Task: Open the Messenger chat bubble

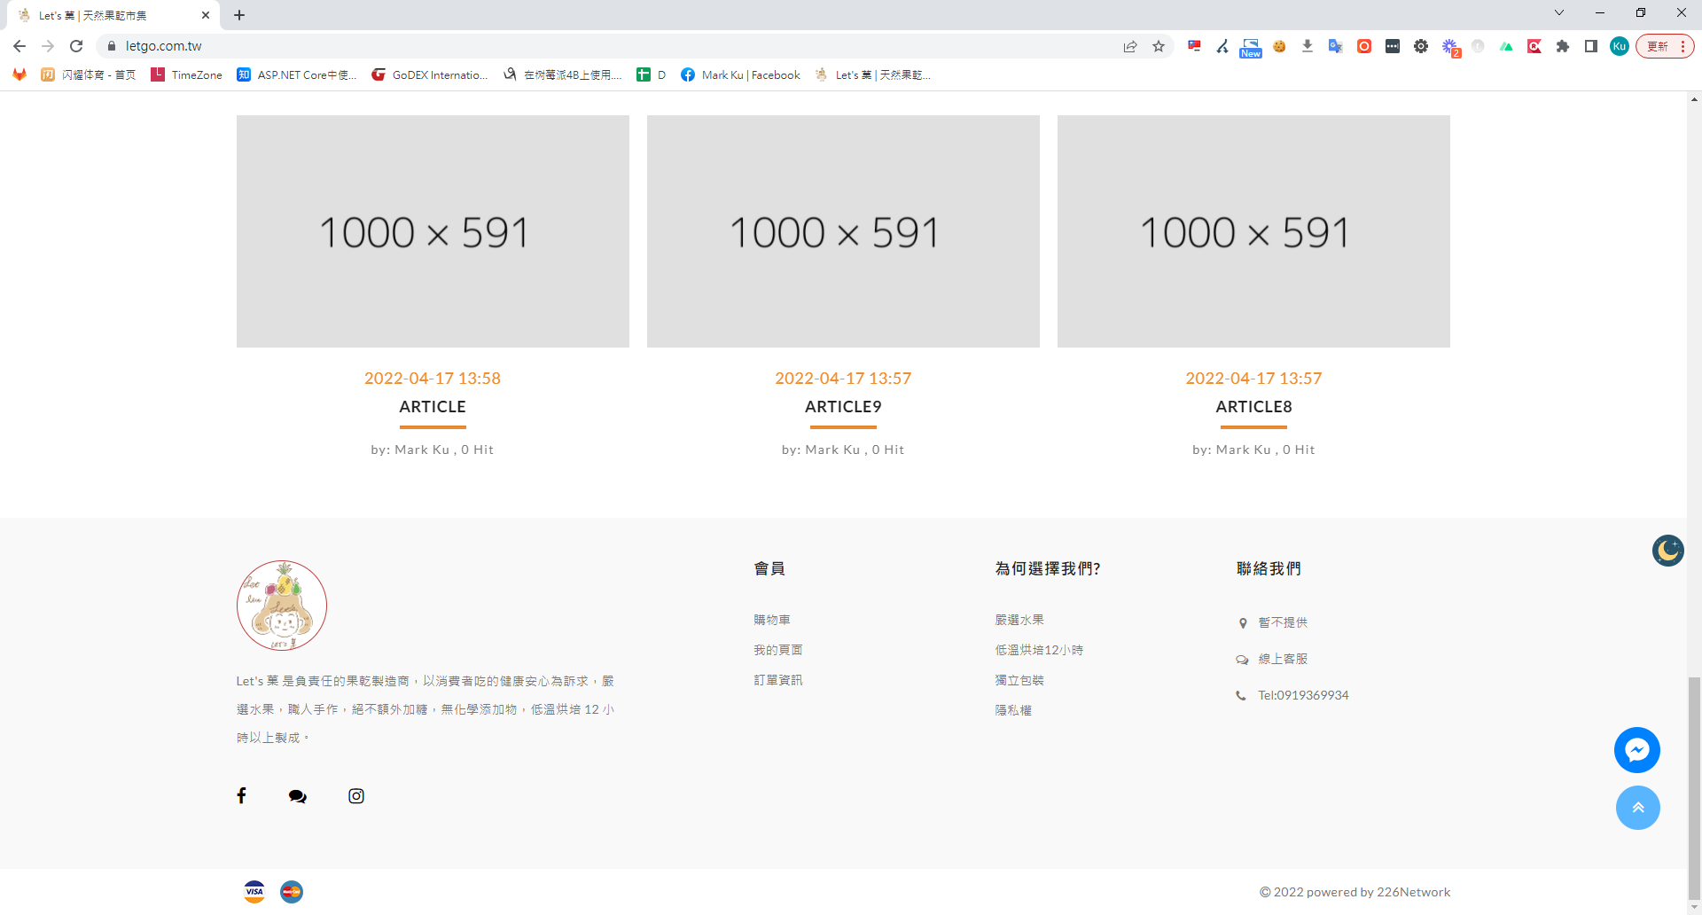Action: point(1636,750)
